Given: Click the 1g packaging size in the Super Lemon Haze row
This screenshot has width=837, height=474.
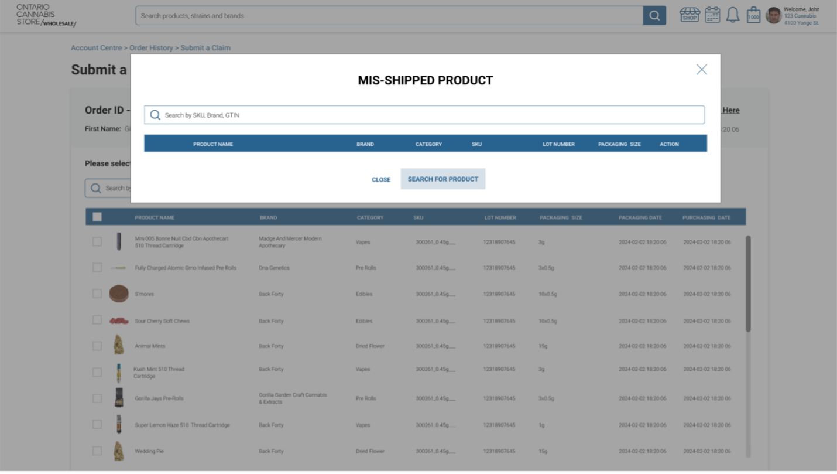Looking at the screenshot, I should pyautogui.click(x=541, y=425).
